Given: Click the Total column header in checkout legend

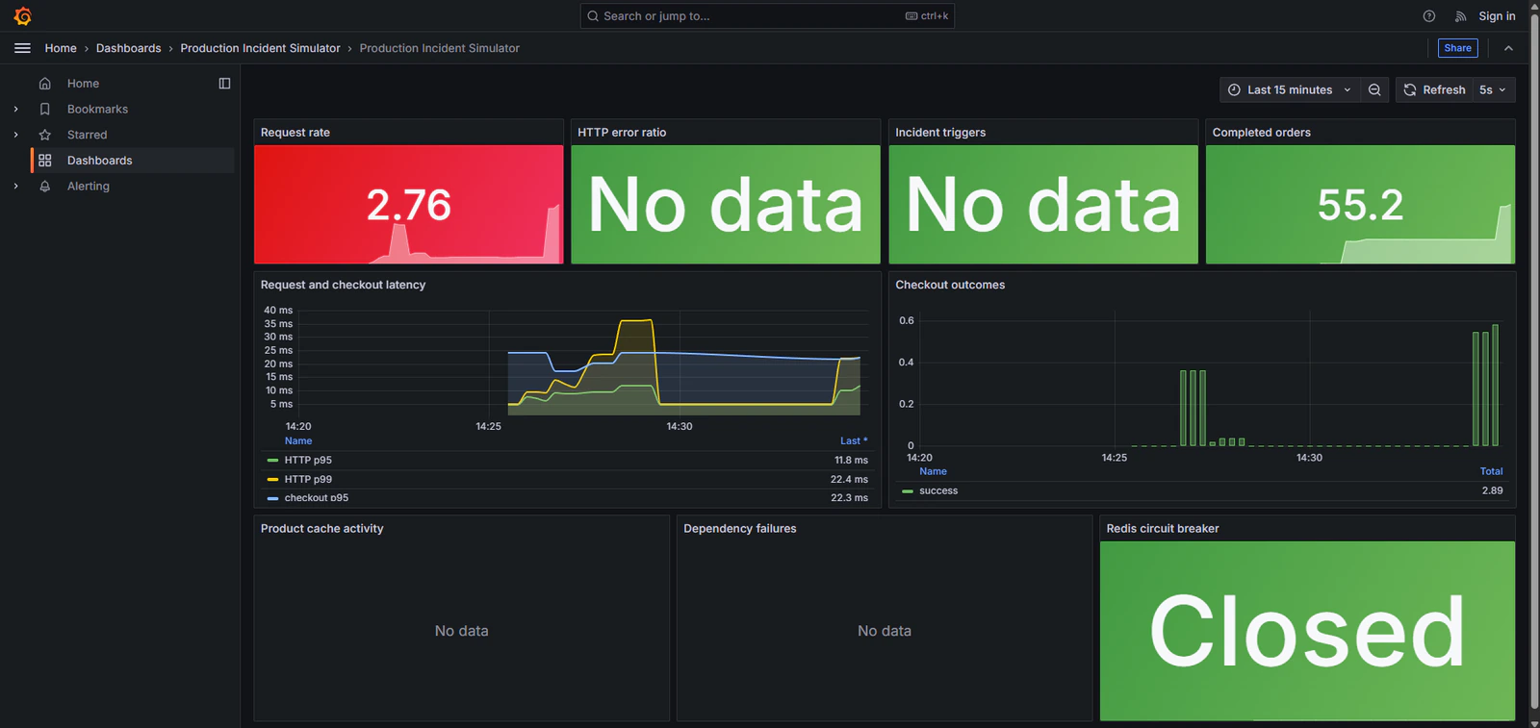Looking at the screenshot, I should tap(1491, 471).
